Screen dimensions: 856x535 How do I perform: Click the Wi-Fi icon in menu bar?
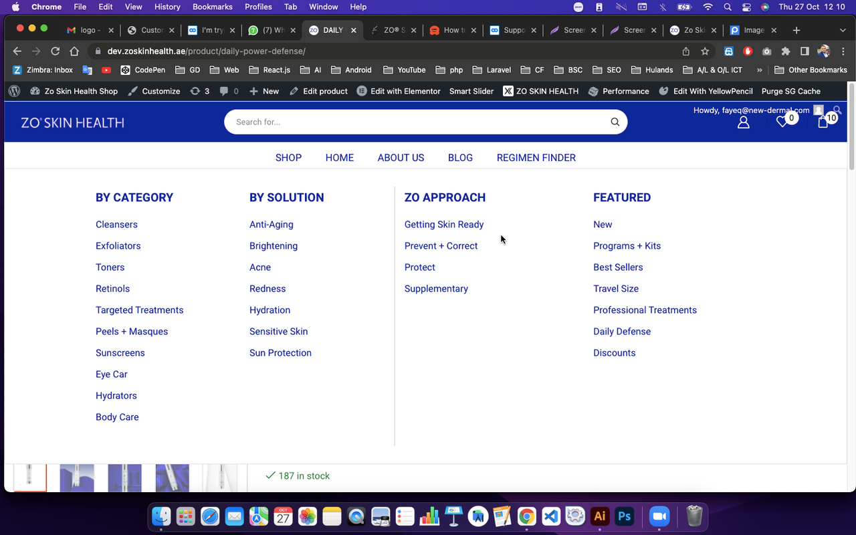click(x=708, y=7)
